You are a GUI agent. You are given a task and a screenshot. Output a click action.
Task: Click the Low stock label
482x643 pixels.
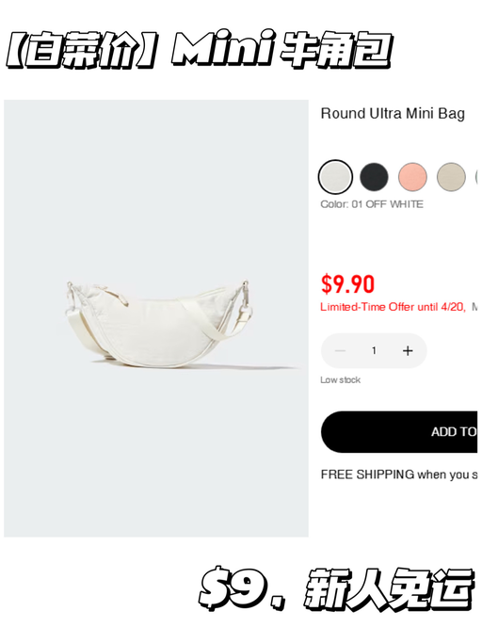coord(340,380)
